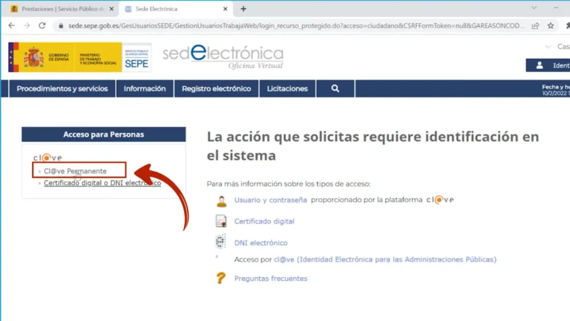Viewport: 570px width, 321px height.
Task: Click the certificate document icon
Action: point(221,221)
